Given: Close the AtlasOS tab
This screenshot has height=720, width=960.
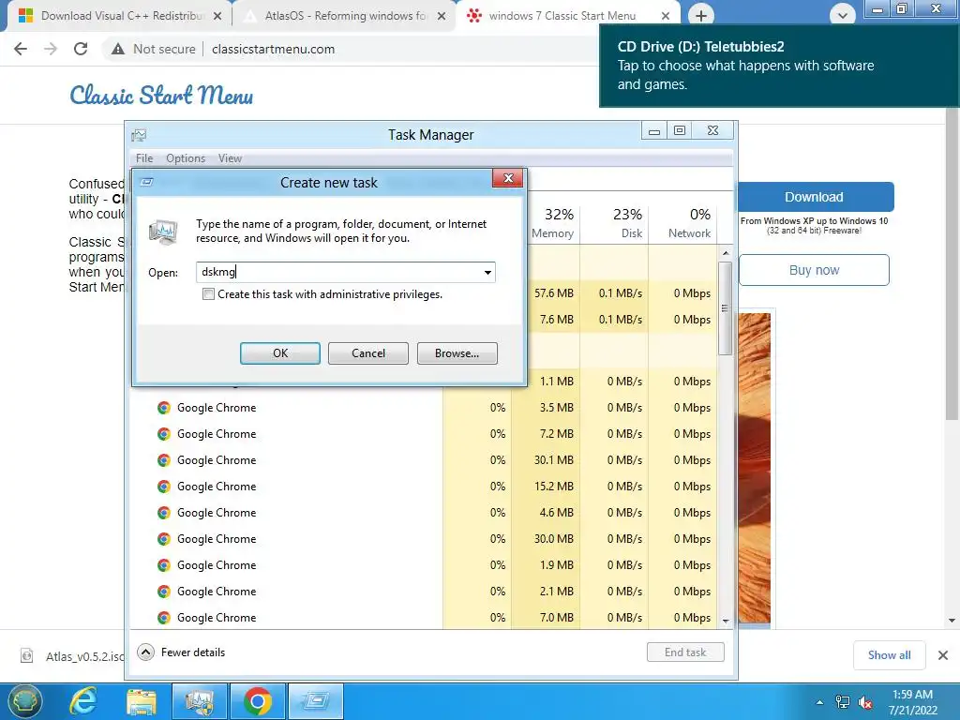Looking at the screenshot, I should click(x=442, y=16).
